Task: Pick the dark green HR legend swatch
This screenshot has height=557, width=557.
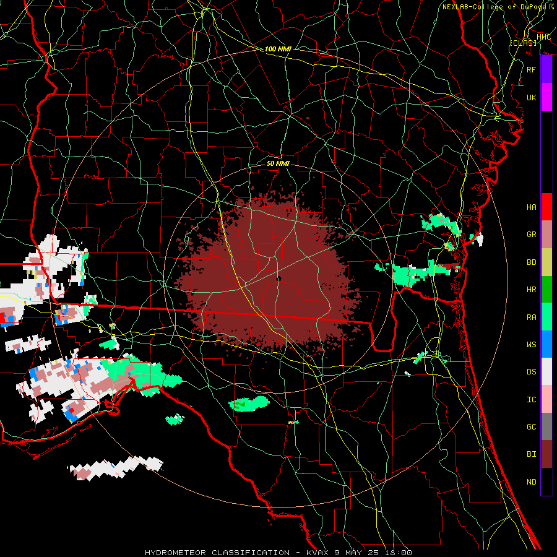Action: pos(546,289)
